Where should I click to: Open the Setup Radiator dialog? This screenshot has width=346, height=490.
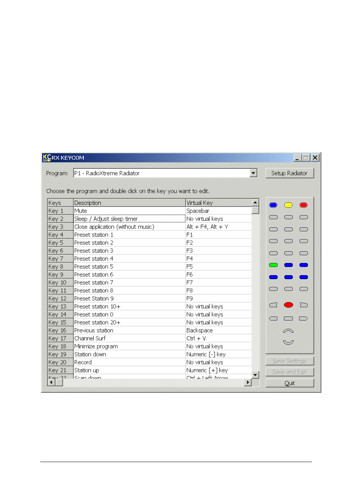pyautogui.click(x=289, y=173)
